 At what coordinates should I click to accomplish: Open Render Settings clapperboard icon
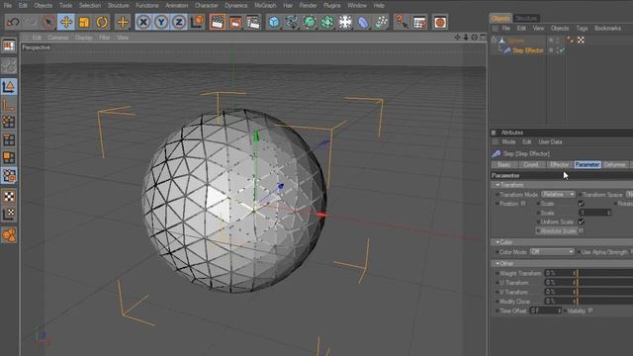click(x=253, y=22)
